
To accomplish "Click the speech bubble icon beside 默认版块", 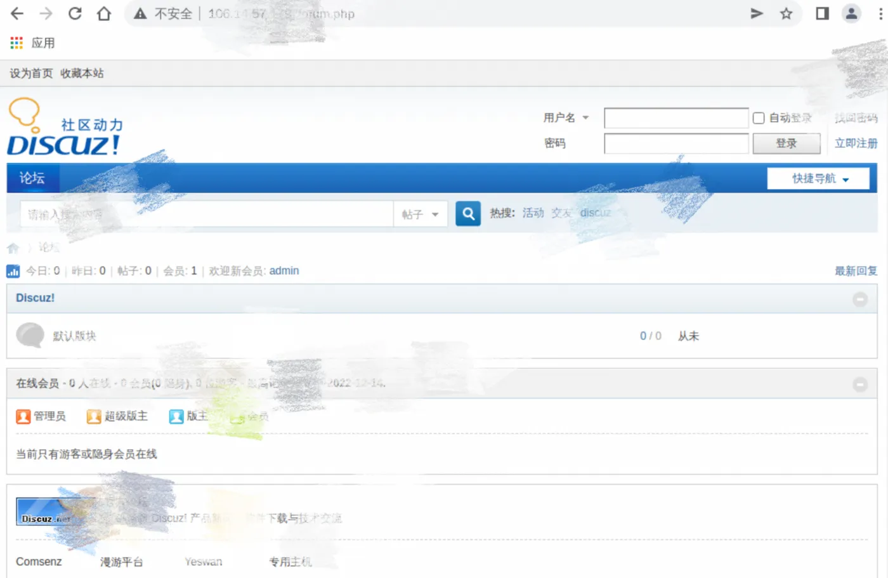I will 30,335.
